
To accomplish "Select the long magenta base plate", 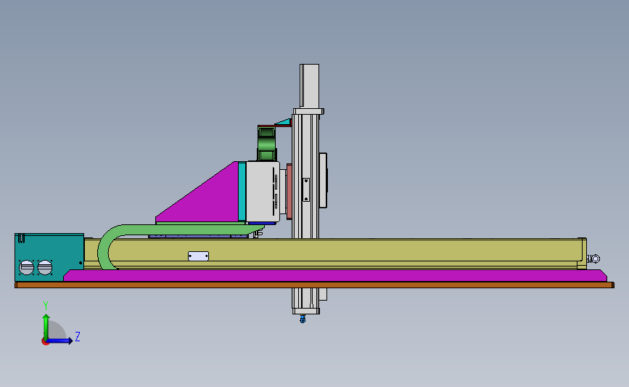I will tap(335, 275).
